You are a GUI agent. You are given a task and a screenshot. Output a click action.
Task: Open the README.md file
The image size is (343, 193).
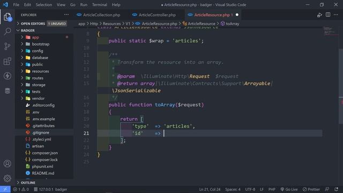43,173
